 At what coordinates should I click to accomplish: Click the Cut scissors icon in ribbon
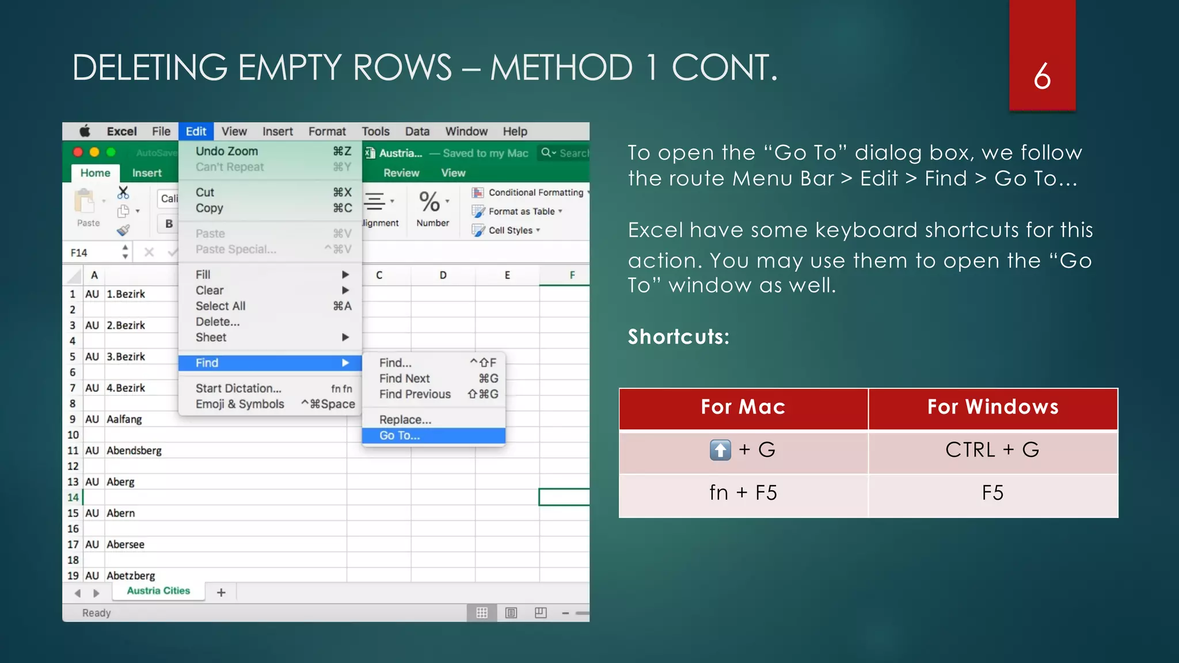tap(123, 192)
